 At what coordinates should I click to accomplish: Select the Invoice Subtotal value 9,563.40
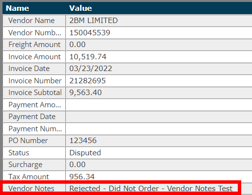click(x=85, y=93)
